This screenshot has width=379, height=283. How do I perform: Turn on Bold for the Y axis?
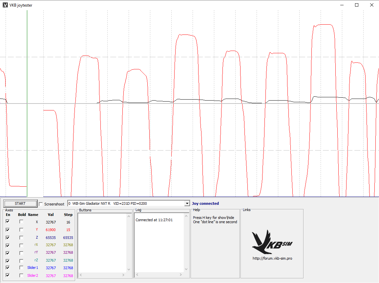tap(21, 230)
